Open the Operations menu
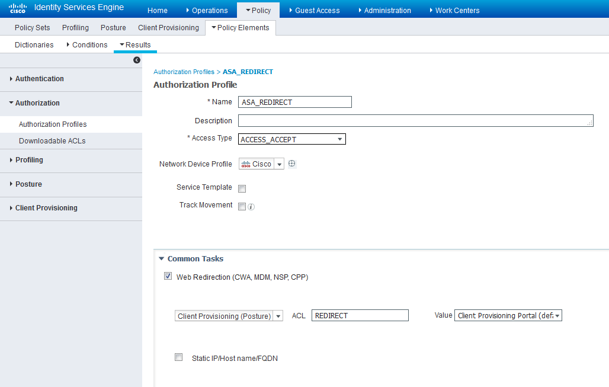This screenshot has width=609, height=387. 207,11
